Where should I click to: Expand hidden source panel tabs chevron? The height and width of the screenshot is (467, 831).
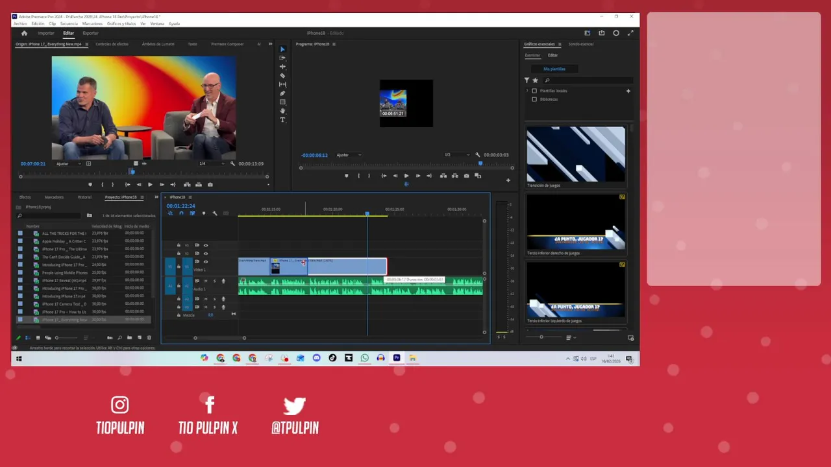click(x=270, y=44)
